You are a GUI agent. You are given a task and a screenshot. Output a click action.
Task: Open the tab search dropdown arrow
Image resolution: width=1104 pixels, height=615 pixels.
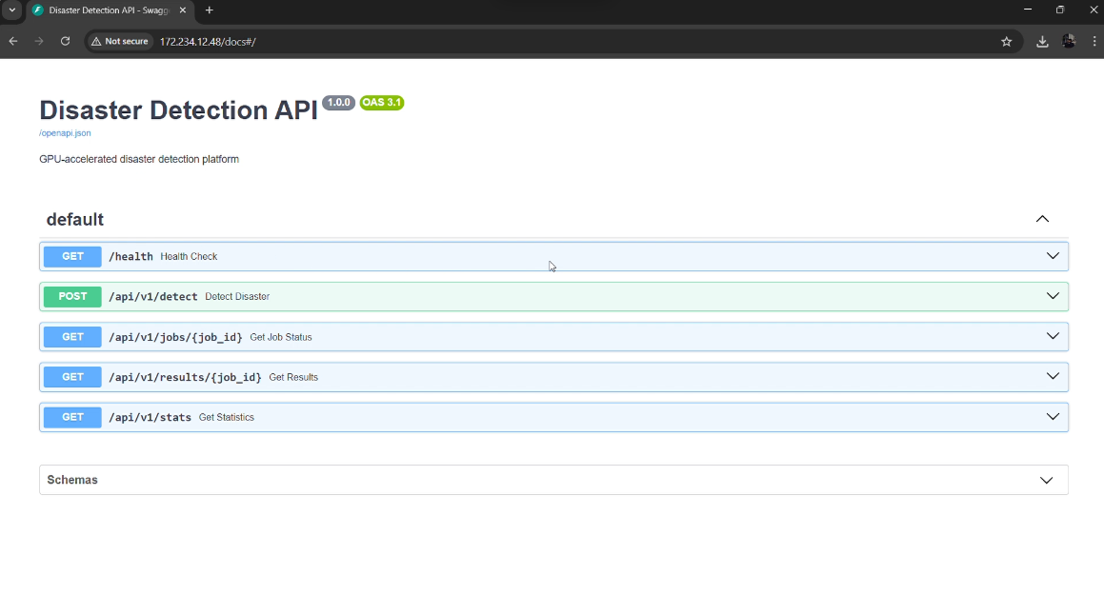12,10
